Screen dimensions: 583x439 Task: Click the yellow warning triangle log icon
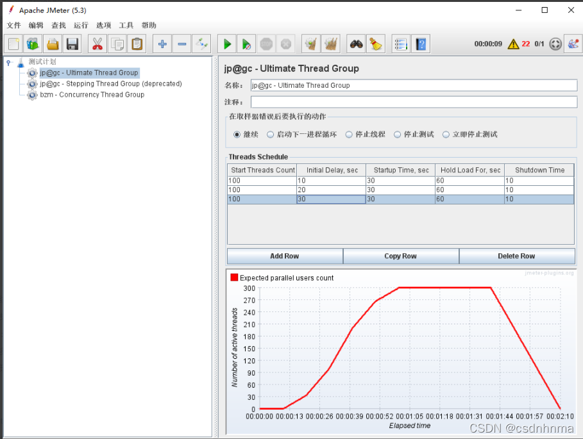514,44
